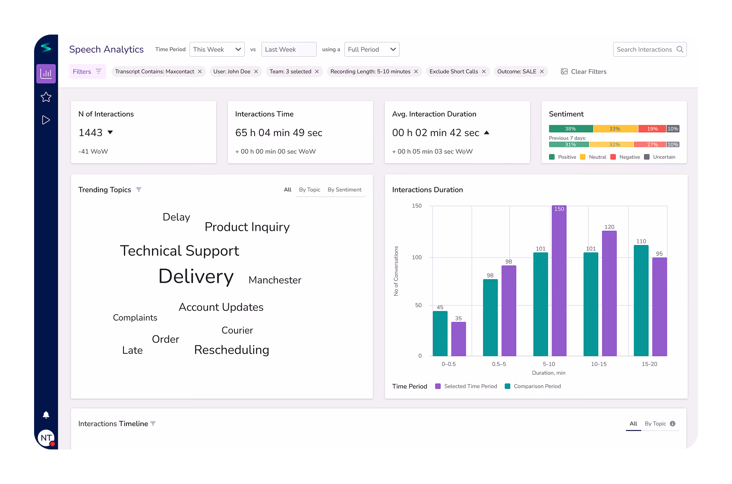The height and width of the screenshot is (484, 732).
Task: Select By Topic tab in Trending Topics
Action: click(310, 190)
